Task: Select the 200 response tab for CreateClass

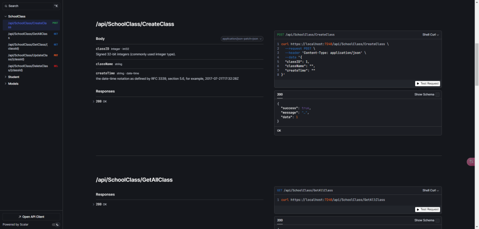Action: point(280,95)
